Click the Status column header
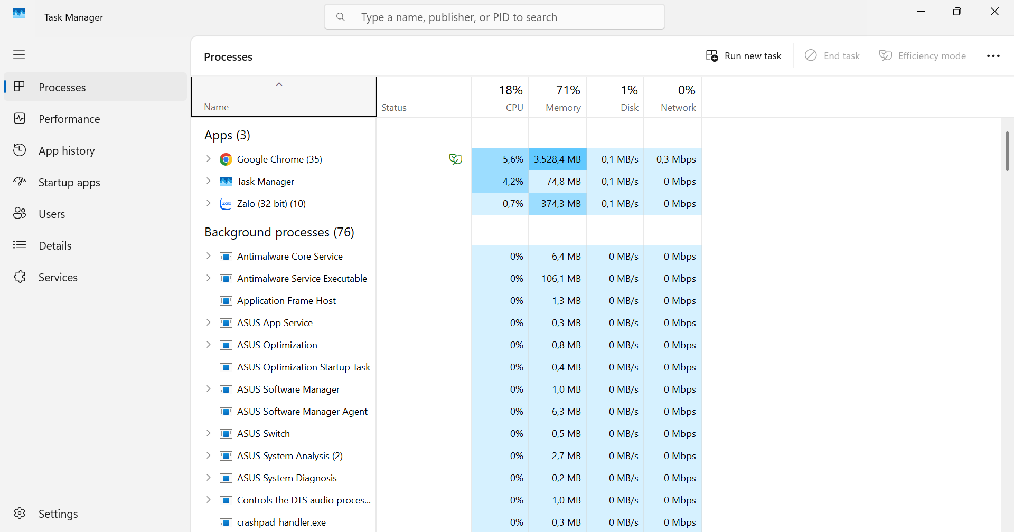The height and width of the screenshot is (532, 1014). (x=424, y=97)
